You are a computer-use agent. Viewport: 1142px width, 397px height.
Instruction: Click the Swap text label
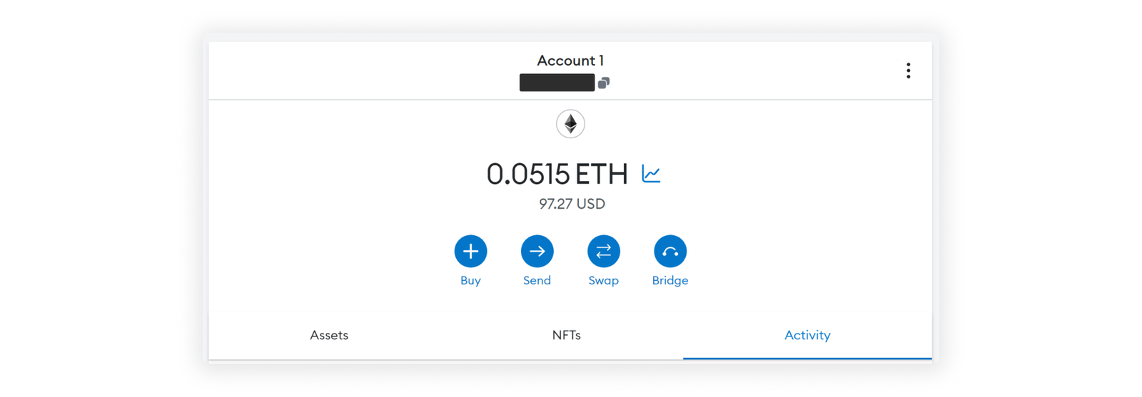[x=603, y=281]
